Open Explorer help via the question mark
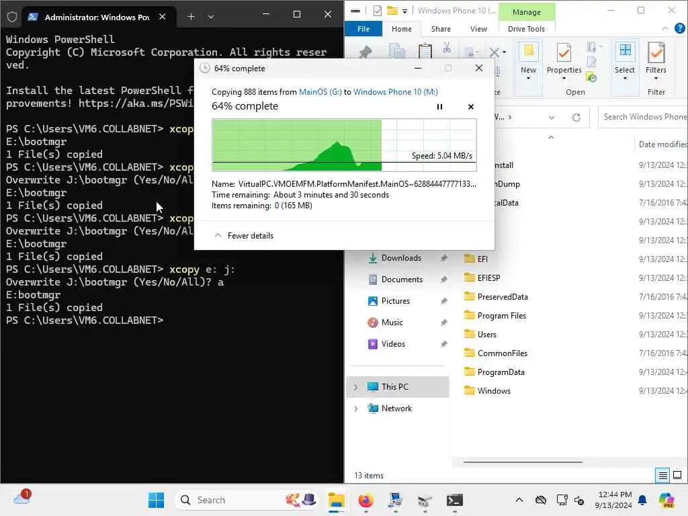The height and width of the screenshot is (516, 688). 680,28
